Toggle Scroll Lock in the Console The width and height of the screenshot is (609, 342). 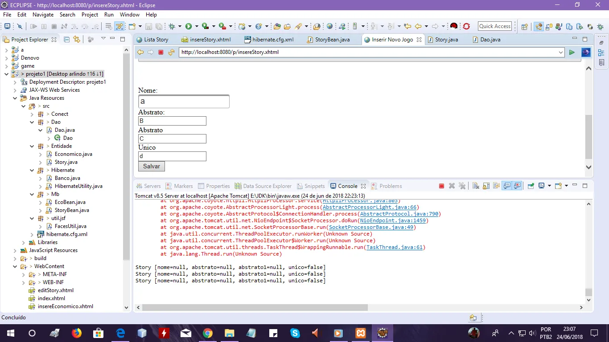(486, 186)
